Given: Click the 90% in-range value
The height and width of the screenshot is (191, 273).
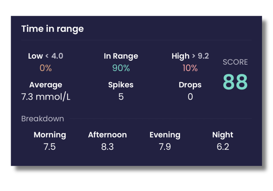Looking at the screenshot, I should click(x=121, y=68).
